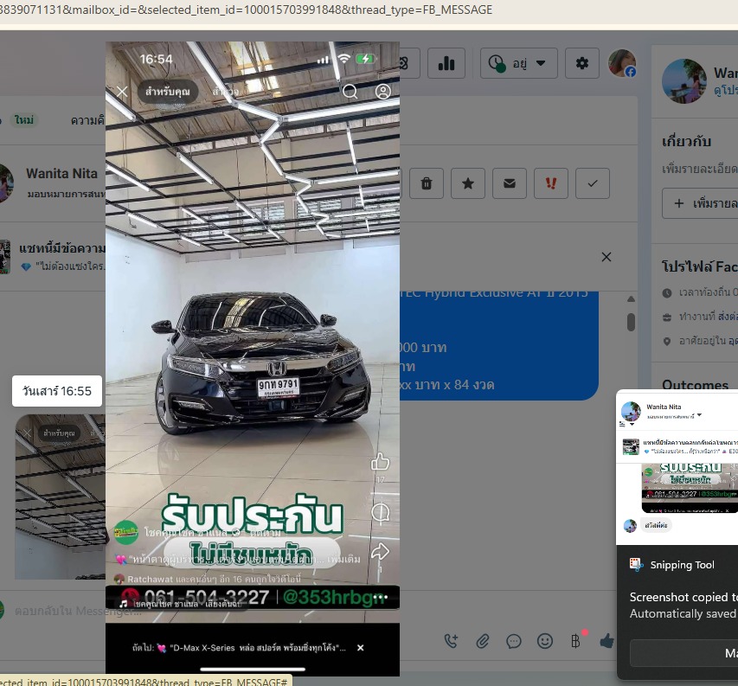Open the video's three-dot more options
This screenshot has height=686, width=738.
coord(381,597)
